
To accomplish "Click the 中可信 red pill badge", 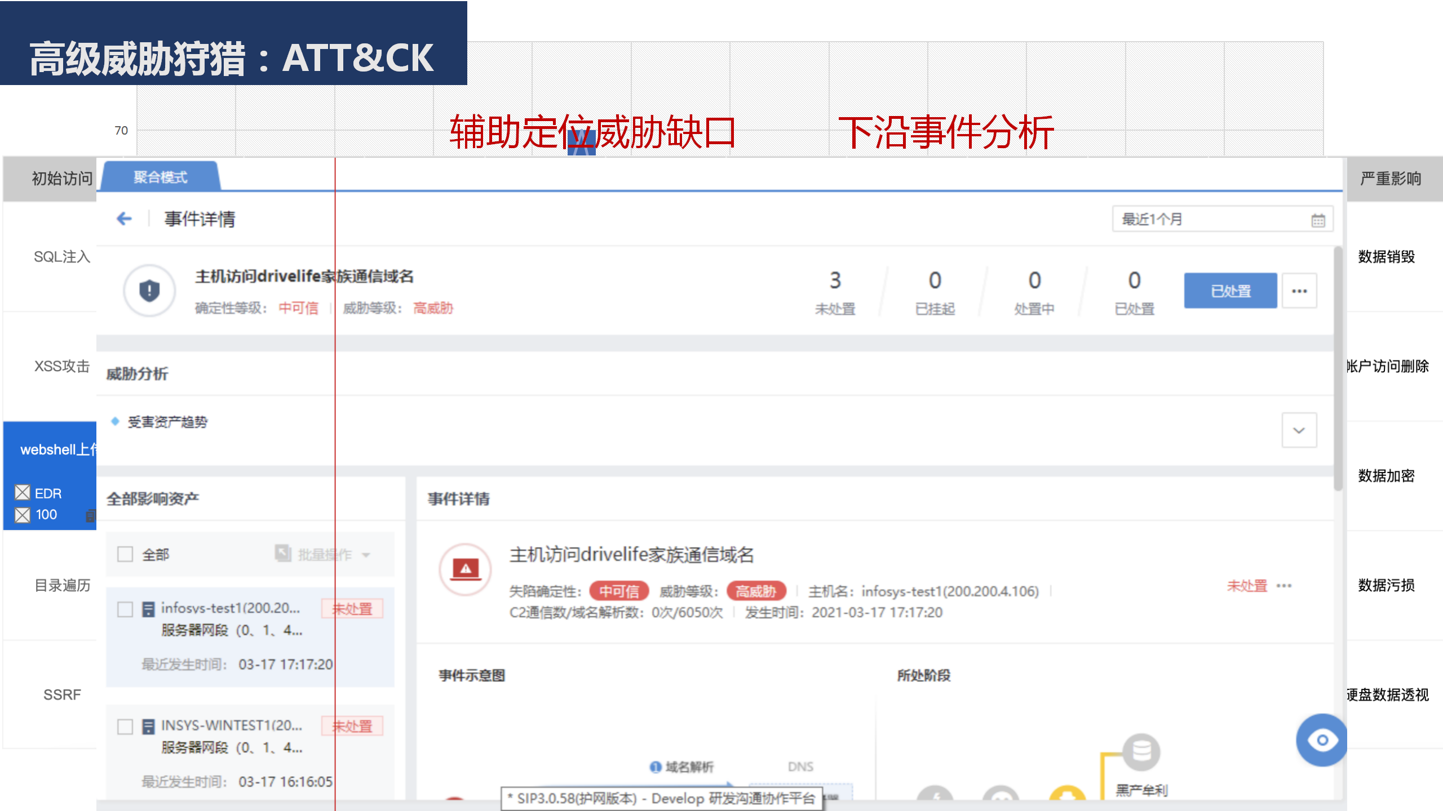I will pos(619,591).
